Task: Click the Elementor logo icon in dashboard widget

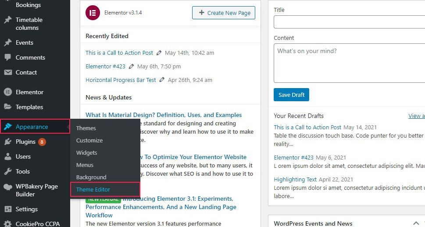Action: pos(93,13)
